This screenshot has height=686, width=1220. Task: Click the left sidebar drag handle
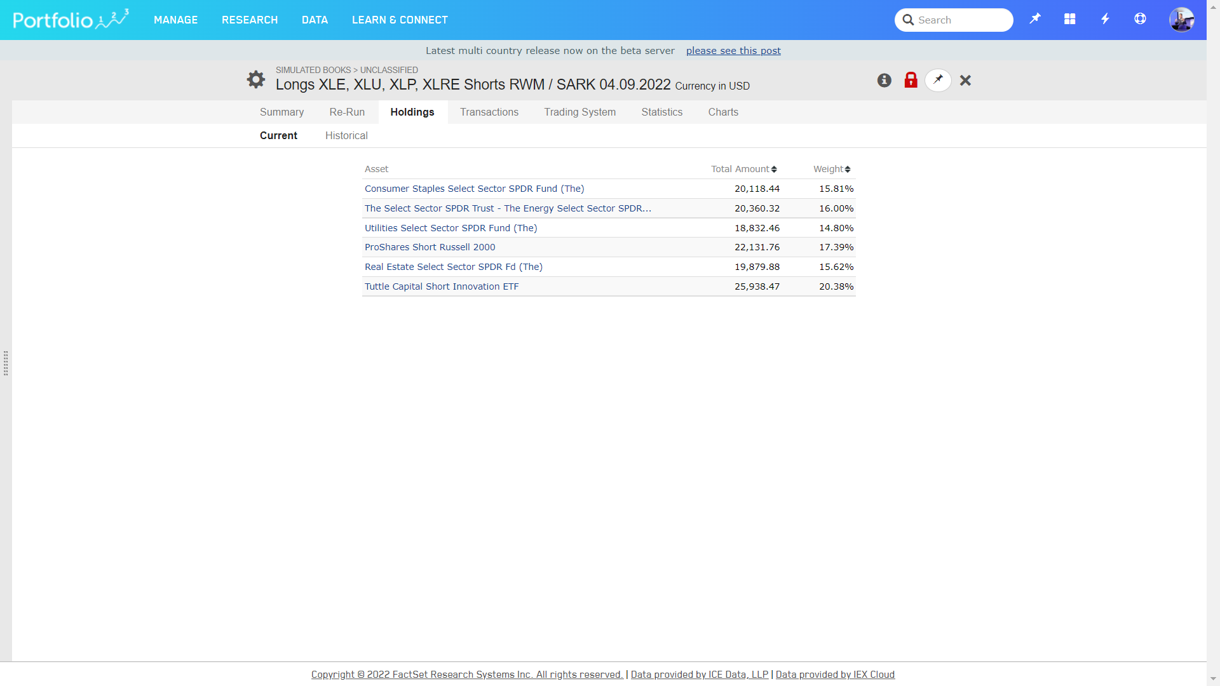[x=6, y=363]
